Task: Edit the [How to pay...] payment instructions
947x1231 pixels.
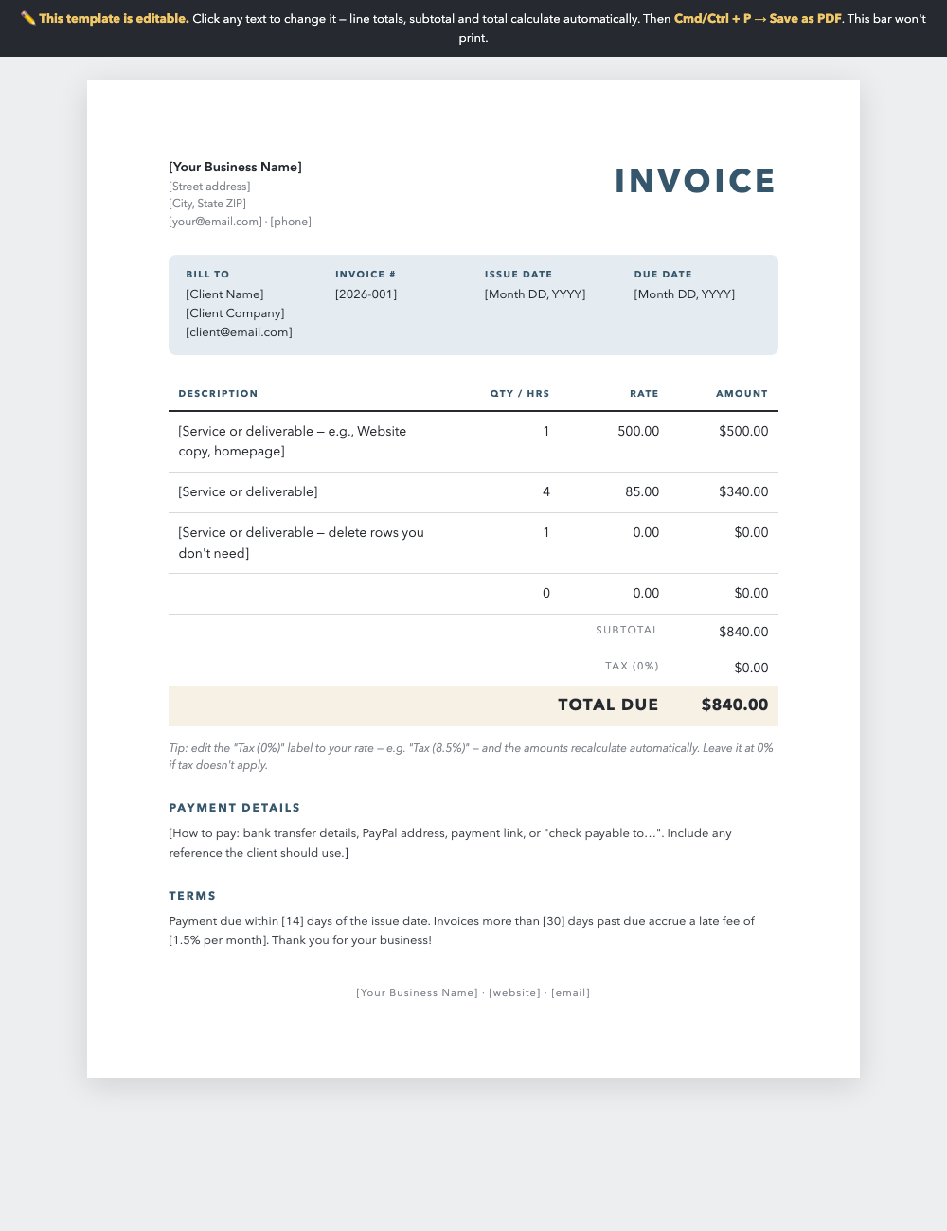Action: tap(451, 843)
